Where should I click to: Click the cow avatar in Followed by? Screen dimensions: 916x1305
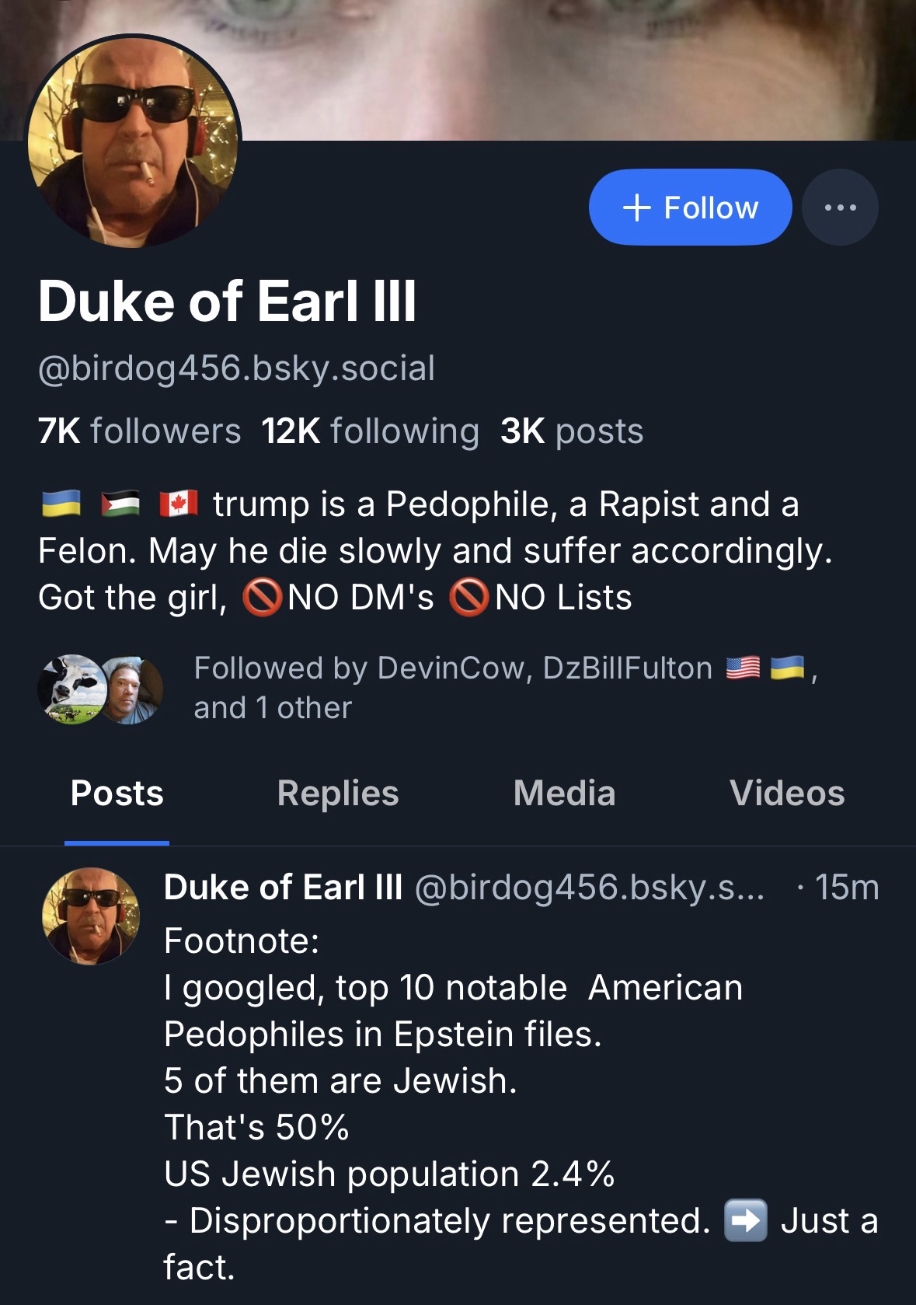pyautogui.click(x=71, y=689)
